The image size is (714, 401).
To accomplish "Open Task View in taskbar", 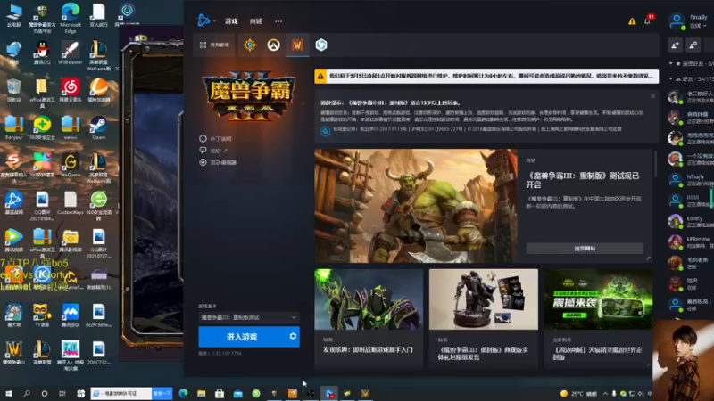I will [62, 393].
